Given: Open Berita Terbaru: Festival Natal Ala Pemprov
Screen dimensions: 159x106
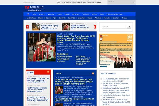Looking at the screenshot, I should point(116,96).
